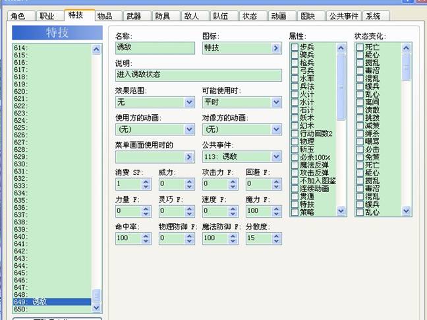Click down arrow of 状态变化 list scrollbar
The width and height of the screenshot is (427, 320).
tap(406, 210)
